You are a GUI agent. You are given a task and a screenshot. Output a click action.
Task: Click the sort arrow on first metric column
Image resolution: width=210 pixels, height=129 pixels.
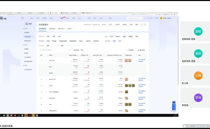tap(77, 55)
